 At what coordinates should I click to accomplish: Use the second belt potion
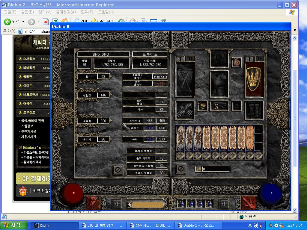pos(191,203)
